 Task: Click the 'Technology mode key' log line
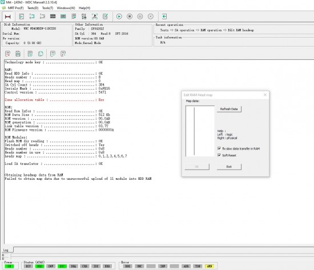coord(54,62)
